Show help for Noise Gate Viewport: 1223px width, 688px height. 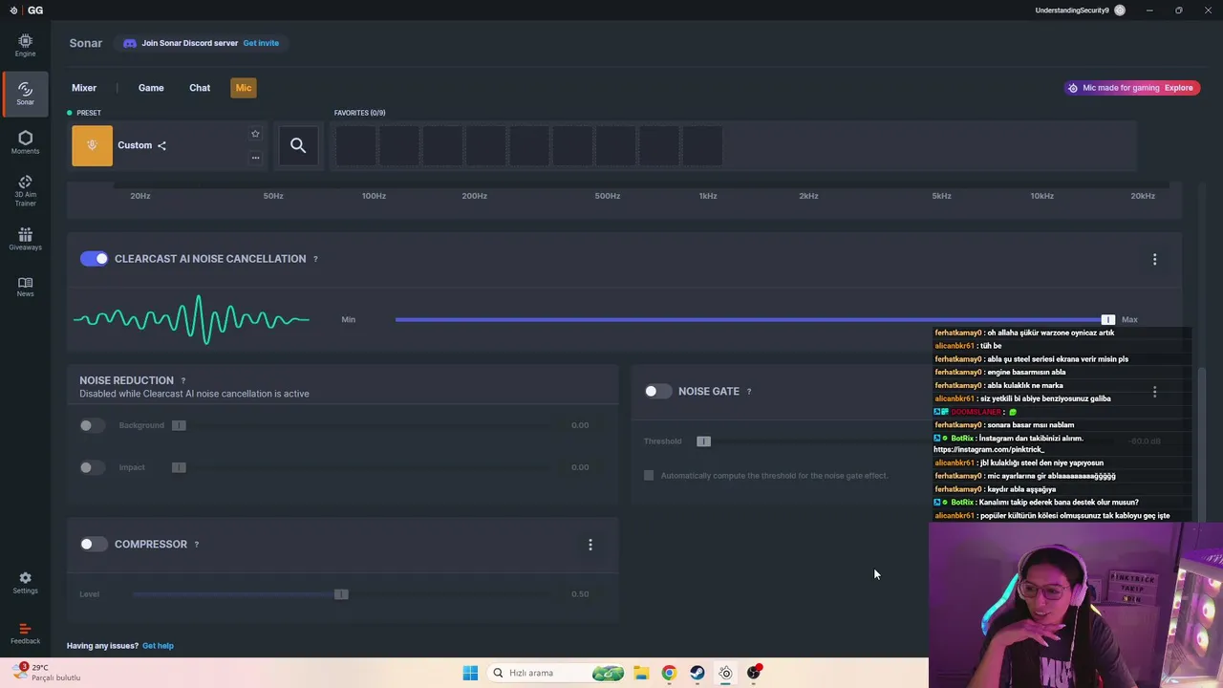tap(749, 391)
